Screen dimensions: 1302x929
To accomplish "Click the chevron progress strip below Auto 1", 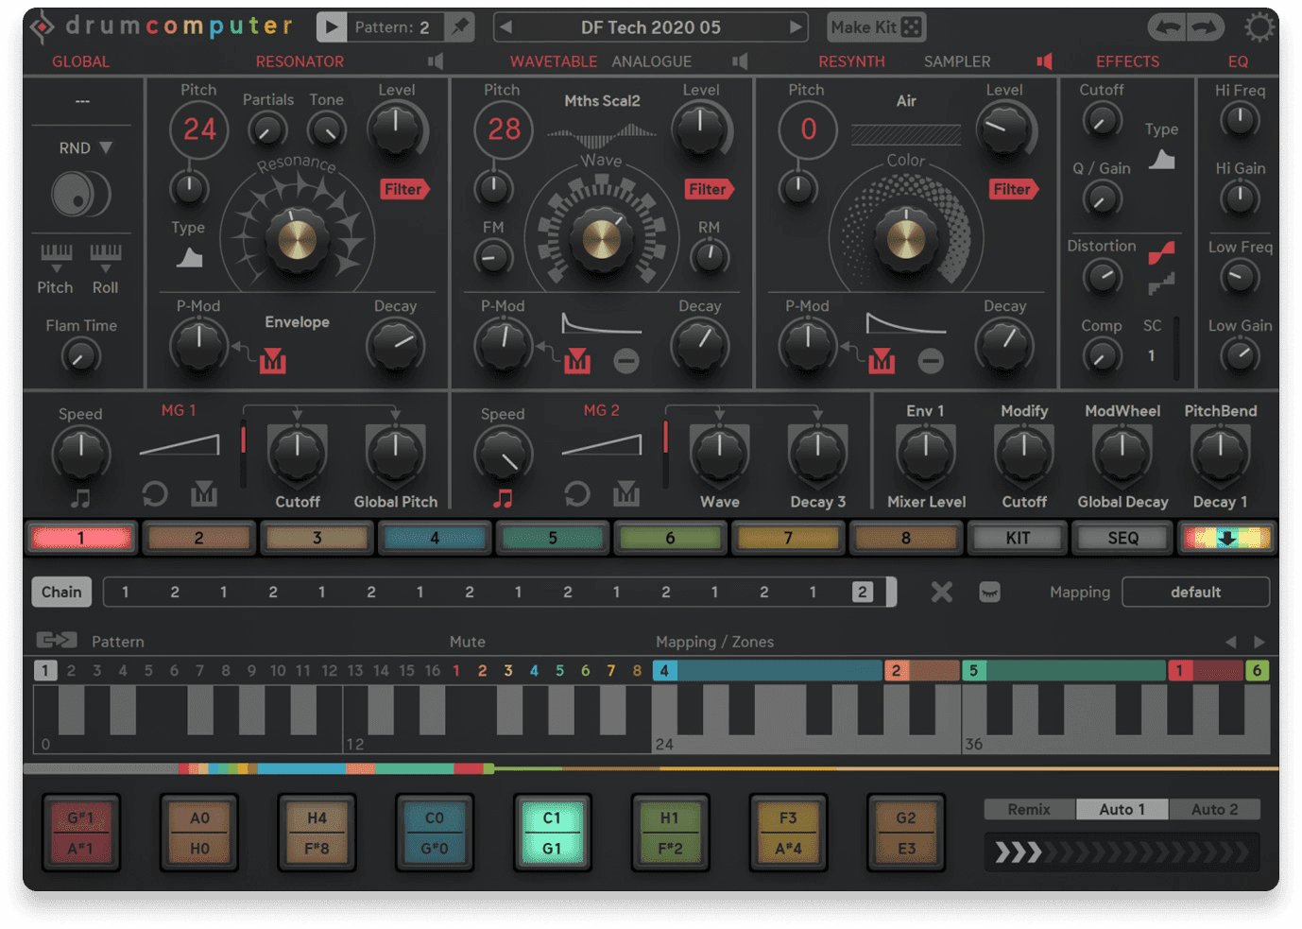I will 1122,852.
